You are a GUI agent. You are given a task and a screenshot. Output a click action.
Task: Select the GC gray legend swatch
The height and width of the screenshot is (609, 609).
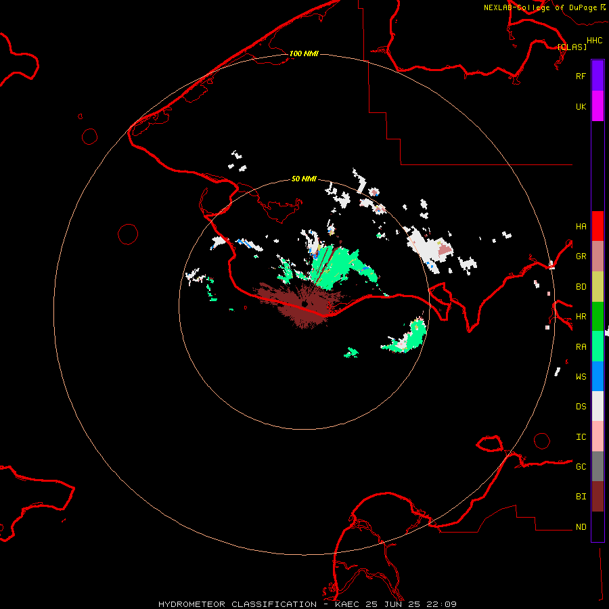[597, 466]
